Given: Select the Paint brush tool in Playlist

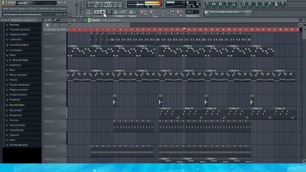Looking at the screenshot, I should click(58, 20).
